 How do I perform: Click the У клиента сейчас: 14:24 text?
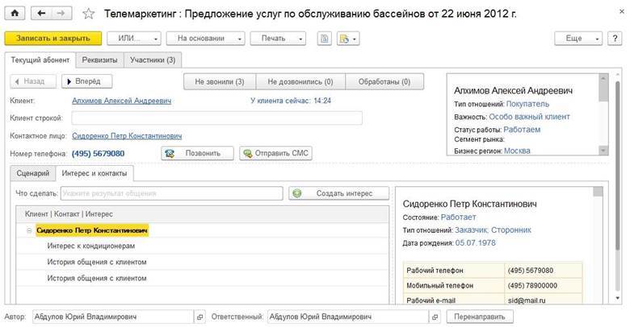(x=291, y=101)
